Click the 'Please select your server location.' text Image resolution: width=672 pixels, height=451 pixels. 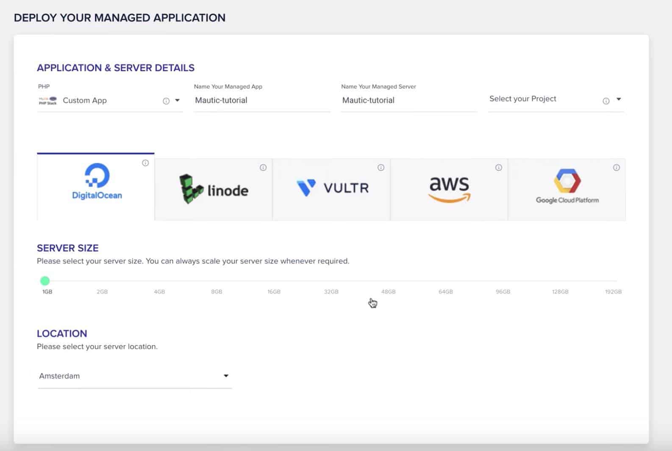pos(97,346)
